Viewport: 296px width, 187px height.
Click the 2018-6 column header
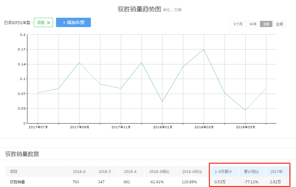click(79, 172)
